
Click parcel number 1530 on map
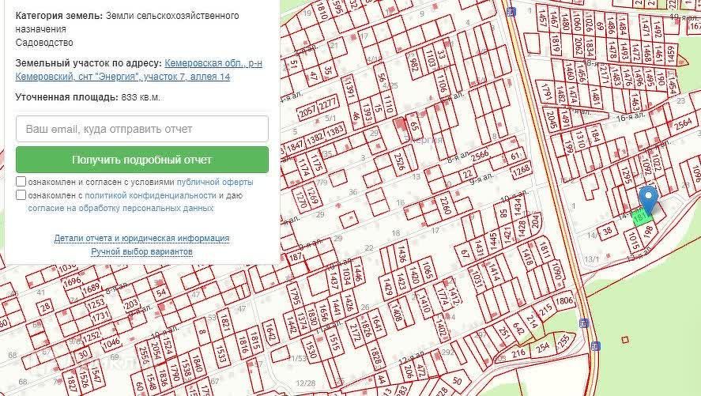pyautogui.click(x=310, y=349)
